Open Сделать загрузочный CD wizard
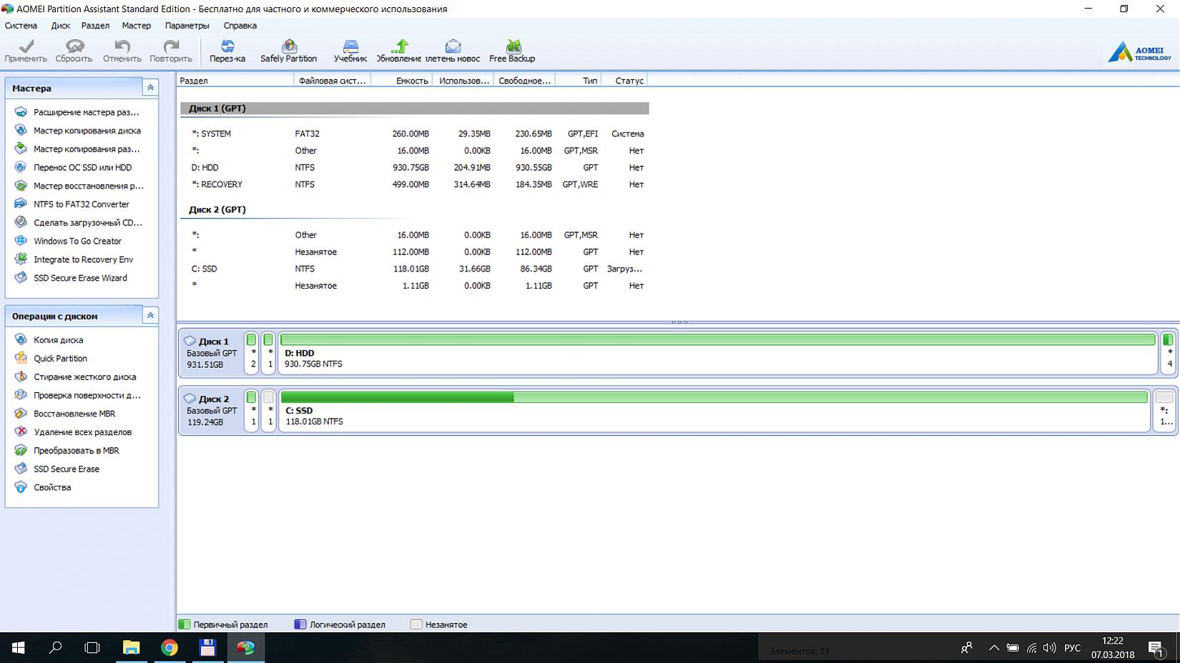This screenshot has height=663, width=1180. pos(87,223)
